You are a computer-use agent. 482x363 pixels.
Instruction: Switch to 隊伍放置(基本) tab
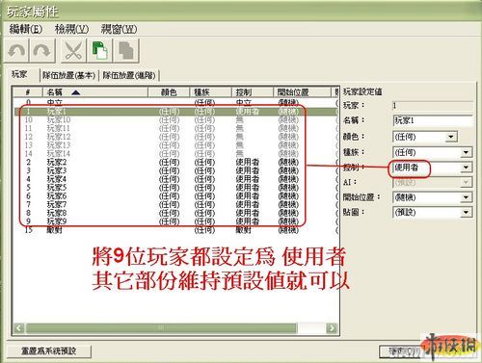click(69, 75)
